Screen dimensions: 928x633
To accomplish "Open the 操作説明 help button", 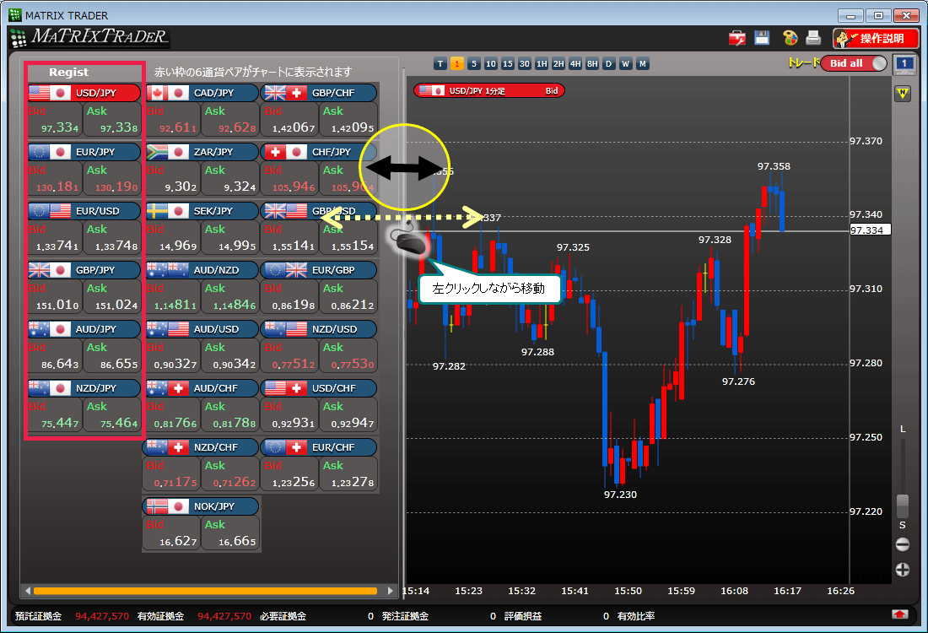I will [x=876, y=39].
